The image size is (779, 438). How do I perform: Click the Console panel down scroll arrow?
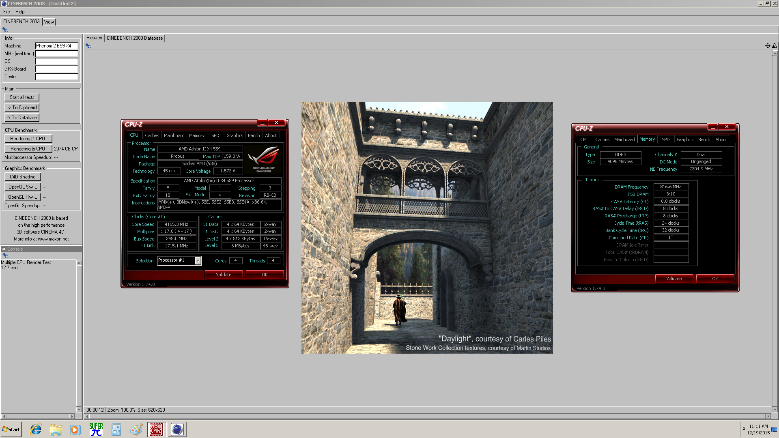79,410
